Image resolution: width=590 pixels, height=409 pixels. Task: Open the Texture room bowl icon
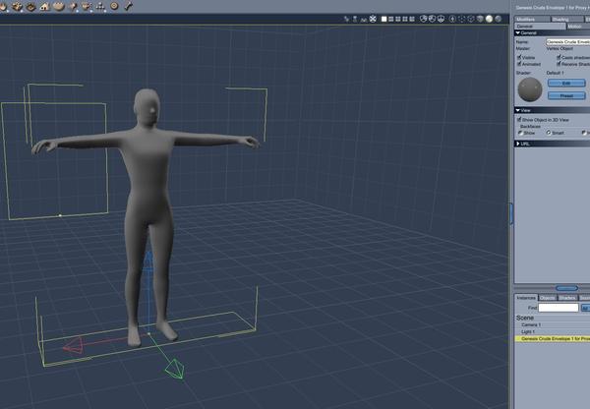[x=59, y=6]
